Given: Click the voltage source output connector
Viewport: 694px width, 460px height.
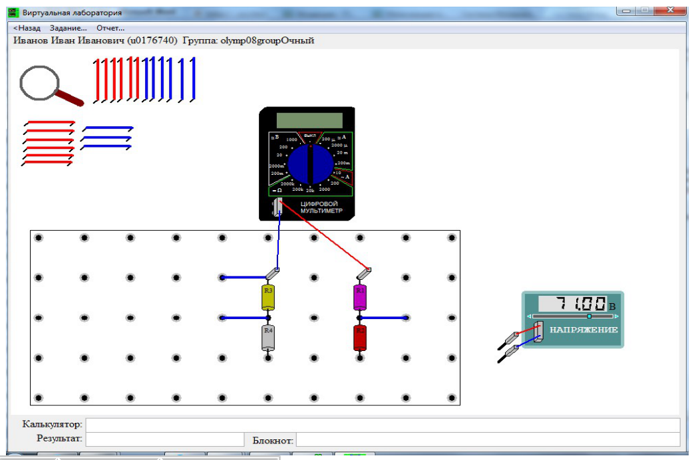Looking at the screenshot, I should 538,332.
